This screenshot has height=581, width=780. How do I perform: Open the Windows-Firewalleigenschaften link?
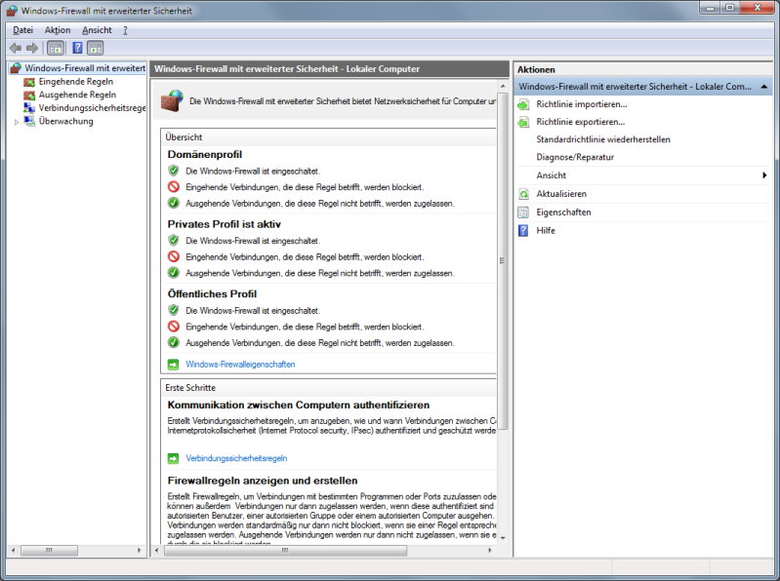click(x=240, y=365)
